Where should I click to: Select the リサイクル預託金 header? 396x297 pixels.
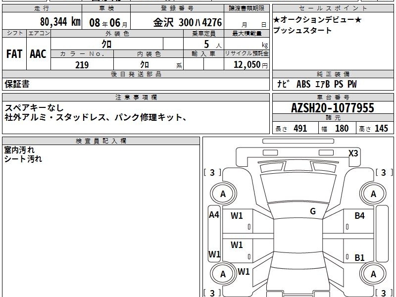(x=247, y=53)
